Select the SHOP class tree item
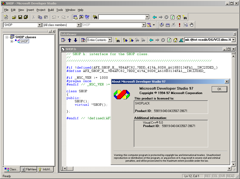Viewport: 240px width, 179px height. point(24,41)
